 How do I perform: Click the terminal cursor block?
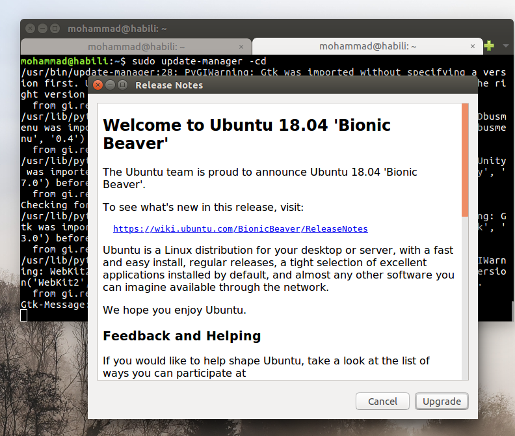tap(24, 316)
